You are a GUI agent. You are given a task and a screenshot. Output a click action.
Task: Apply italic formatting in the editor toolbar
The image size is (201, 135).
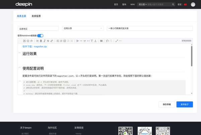(x=45, y=41)
